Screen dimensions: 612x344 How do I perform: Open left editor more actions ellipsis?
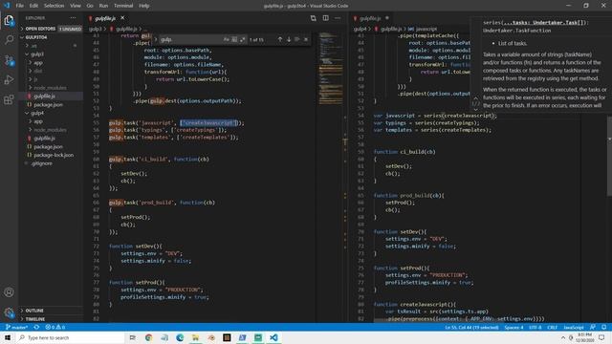(338, 18)
